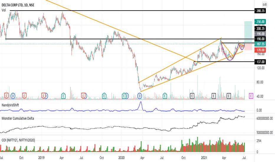Click the black E earnings marker after Oct 2020
Viewport: 275px width, 162px height.
point(192,96)
